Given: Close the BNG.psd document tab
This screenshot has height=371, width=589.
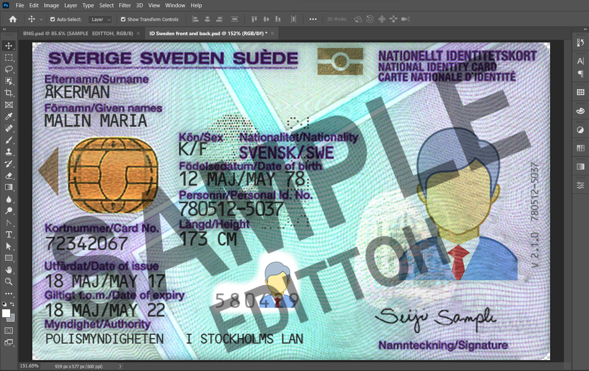Looking at the screenshot, I should [138, 33].
